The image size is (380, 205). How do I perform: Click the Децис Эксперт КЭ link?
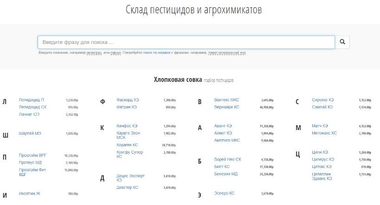tap(130, 178)
